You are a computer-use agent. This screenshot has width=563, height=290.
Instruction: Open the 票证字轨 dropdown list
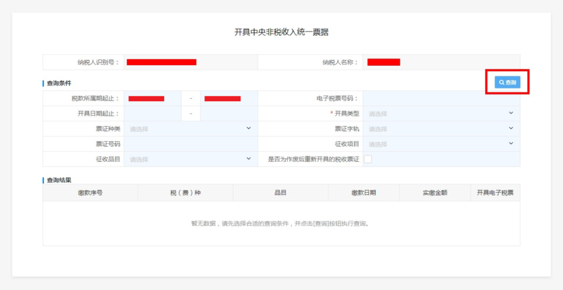click(441, 129)
